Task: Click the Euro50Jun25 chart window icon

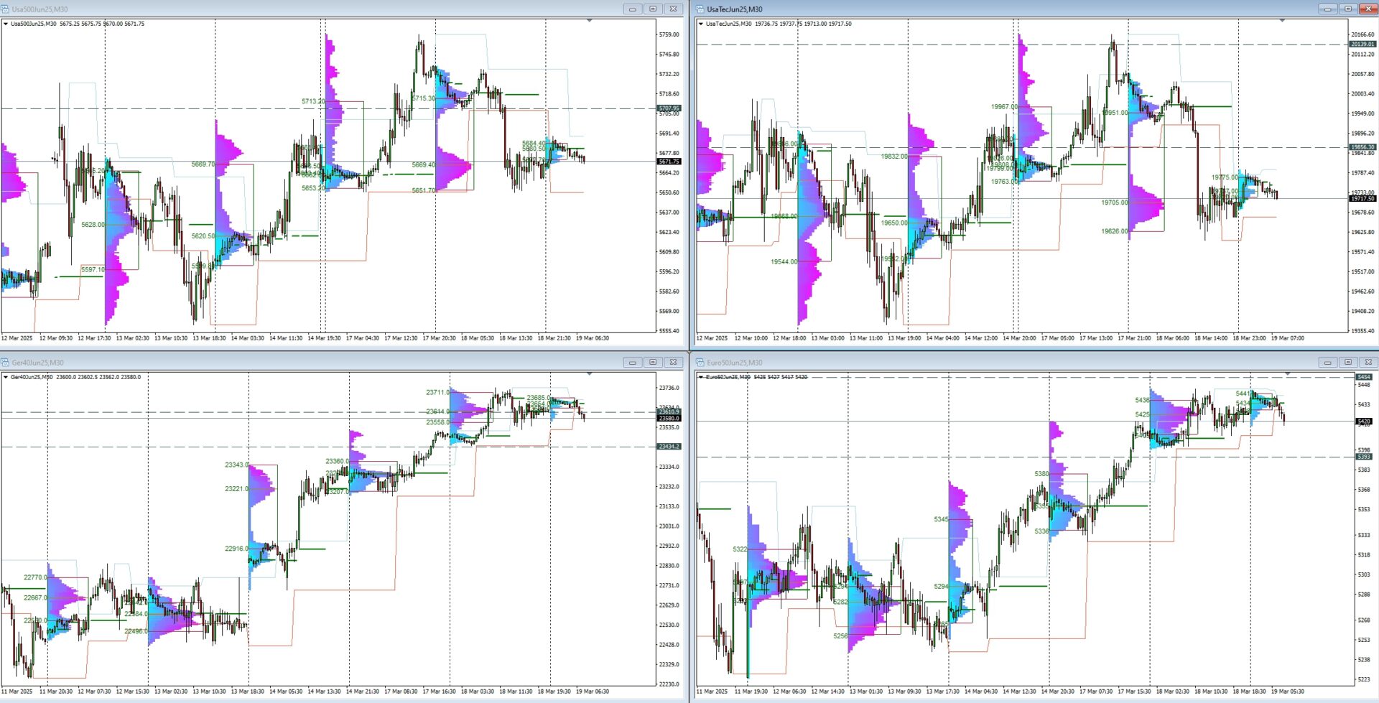Action: tap(700, 363)
